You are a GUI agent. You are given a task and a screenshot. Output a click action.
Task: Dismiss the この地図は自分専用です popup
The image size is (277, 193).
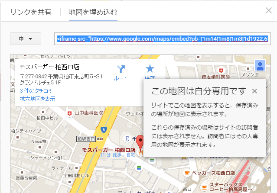254,91
